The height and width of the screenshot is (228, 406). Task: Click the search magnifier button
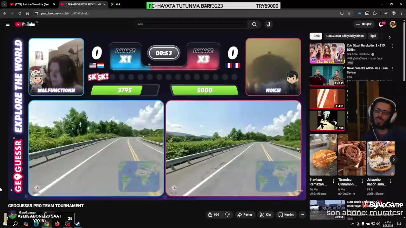tap(254, 24)
